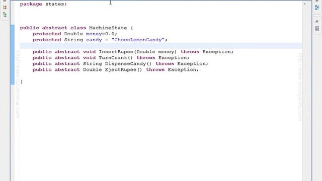This screenshot has width=322, height=181.
Task: Click the closing brace of the class
Action: tap(22, 81)
